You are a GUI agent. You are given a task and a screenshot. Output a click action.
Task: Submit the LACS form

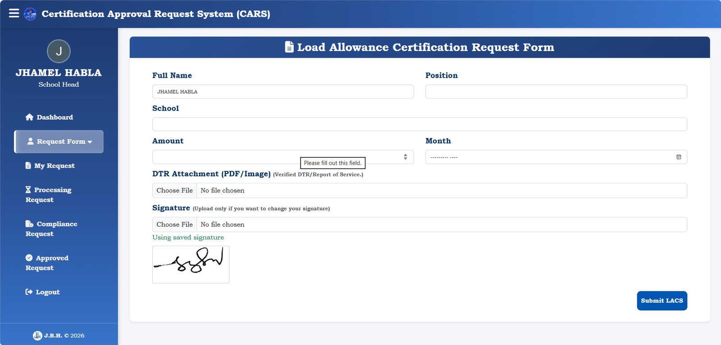point(662,301)
